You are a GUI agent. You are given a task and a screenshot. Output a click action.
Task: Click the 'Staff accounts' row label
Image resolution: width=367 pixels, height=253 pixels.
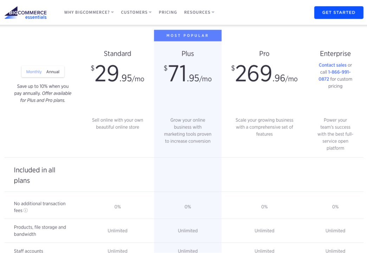28,251
